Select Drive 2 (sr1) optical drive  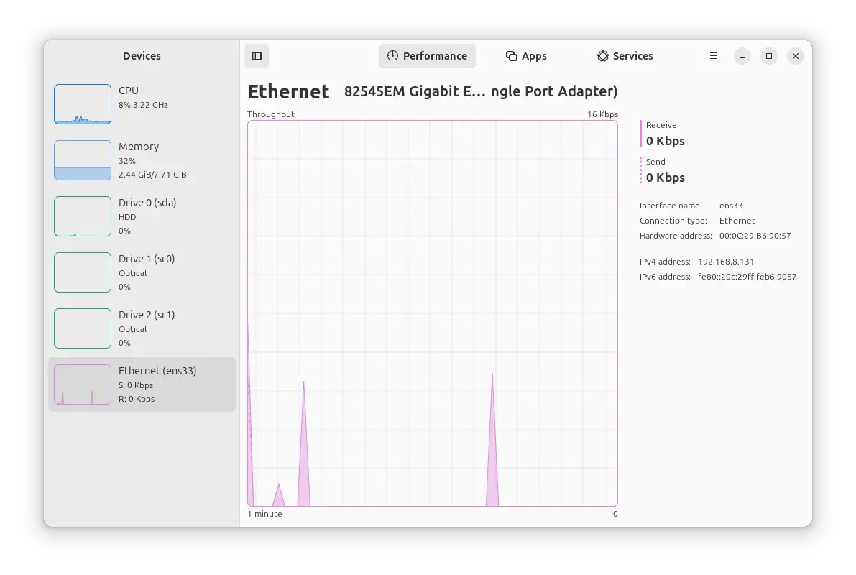coord(142,328)
